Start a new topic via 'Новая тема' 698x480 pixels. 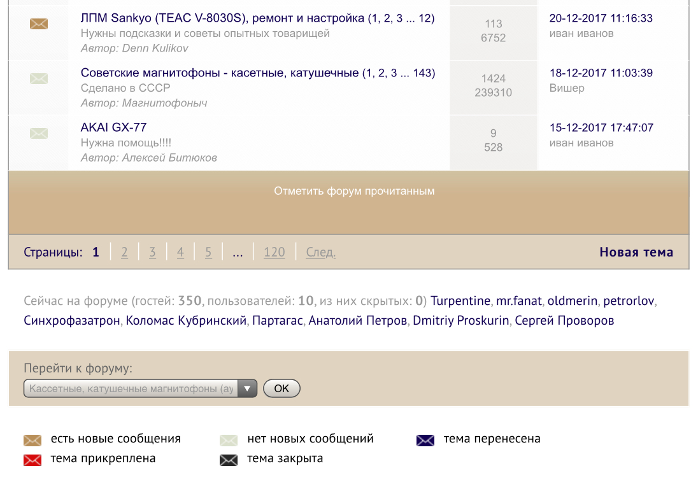636,252
